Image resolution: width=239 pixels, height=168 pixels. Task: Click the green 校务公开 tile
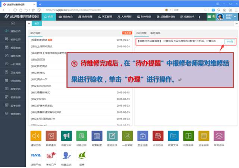tap(82, 136)
